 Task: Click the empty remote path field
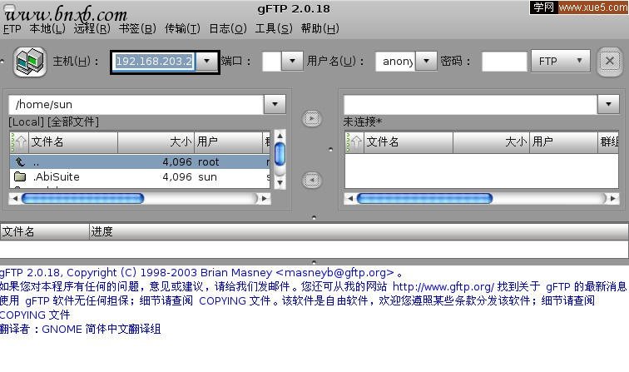(471, 104)
